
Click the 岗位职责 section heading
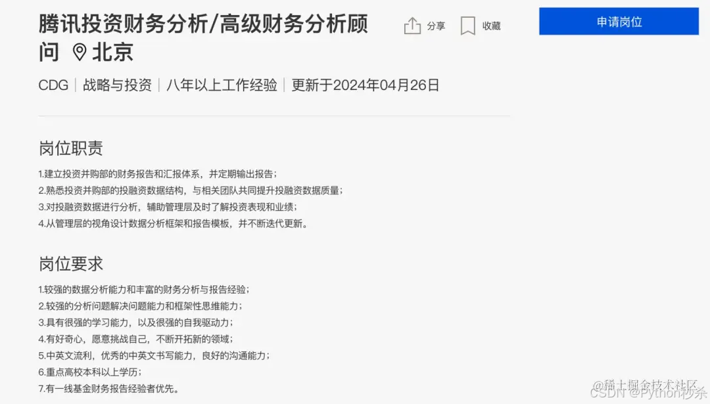pyautogui.click(x=70, y=148)
